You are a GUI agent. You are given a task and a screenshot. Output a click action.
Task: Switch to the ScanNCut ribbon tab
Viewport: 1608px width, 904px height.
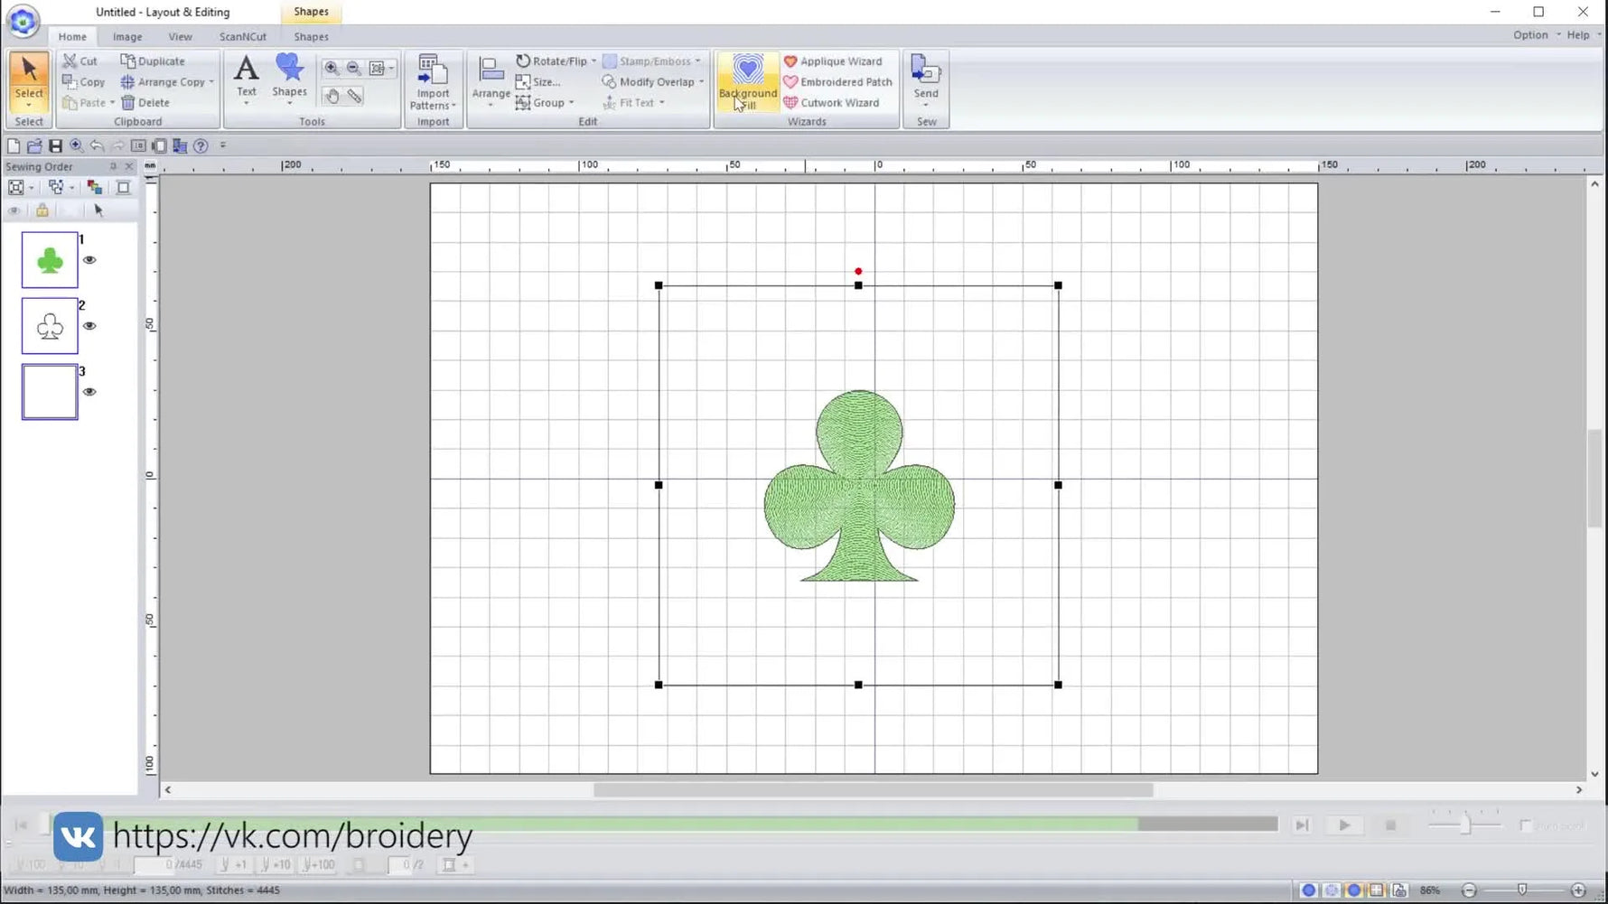[x=242, y=36]
